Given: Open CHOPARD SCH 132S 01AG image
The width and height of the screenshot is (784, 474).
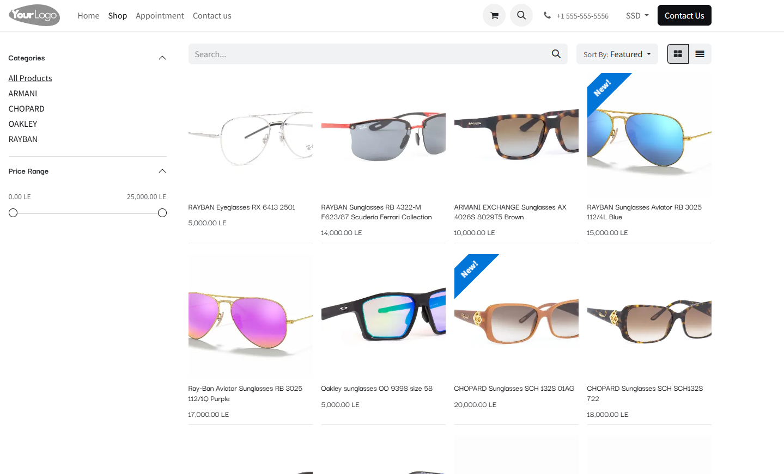Looking at the screenshot, I should [516, 316].
